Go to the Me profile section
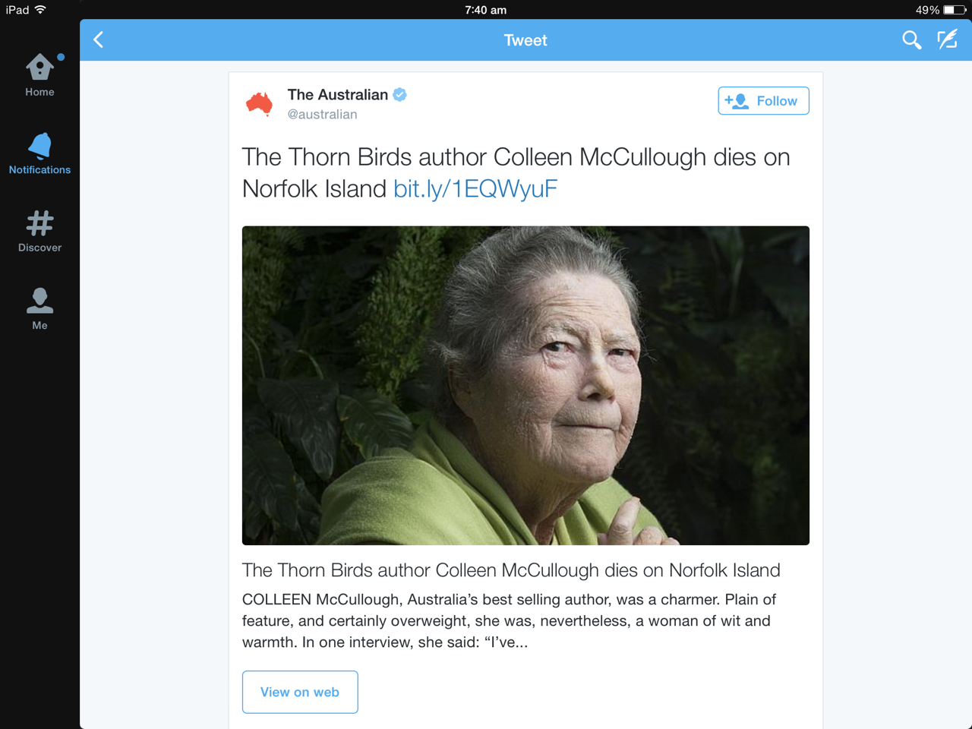972x729 pixels. [x=39, y=309]
